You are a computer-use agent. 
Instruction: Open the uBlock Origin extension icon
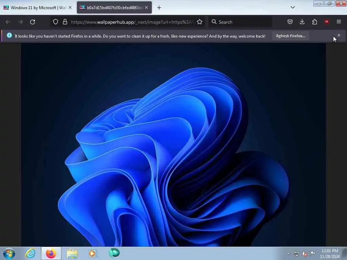coord(327,22)
